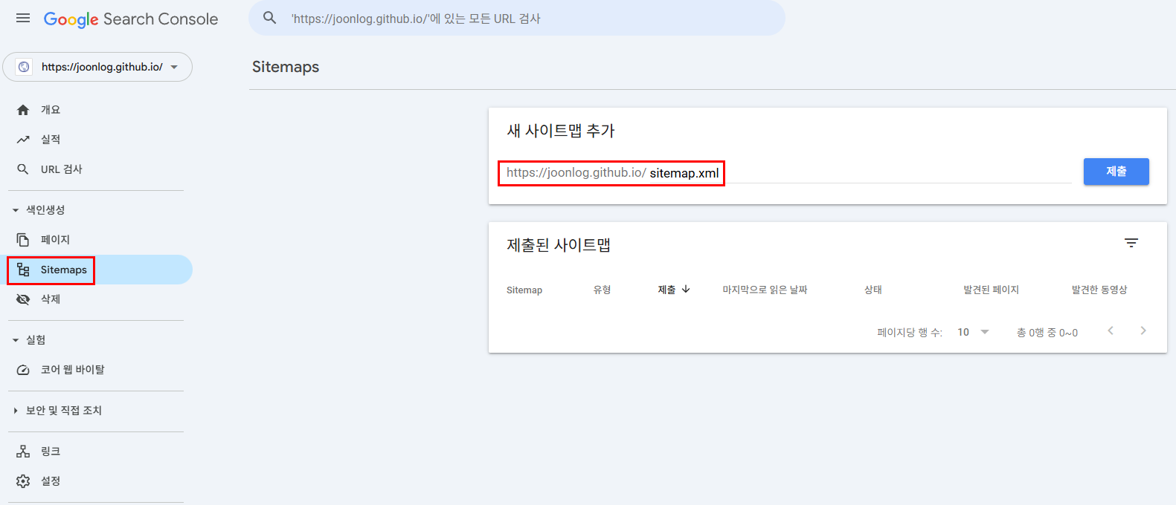Screen dimensions: 1176x505
Task: Collapse the 실험 section
Action: click(16, 340)
